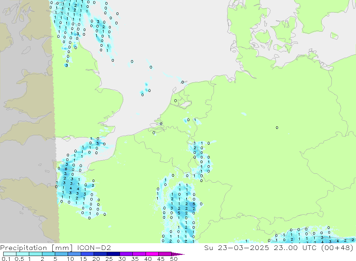Select the 10–15 mm legend color swatch
This screenshot has width=356, height=261.
(74, 254)
